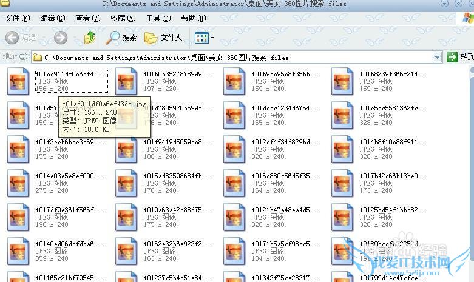Select JPEG icon of t014e03e5e8ef000 file
This screenshot has width=474, height=282.
pyautogui.click(x=18, y=183)
